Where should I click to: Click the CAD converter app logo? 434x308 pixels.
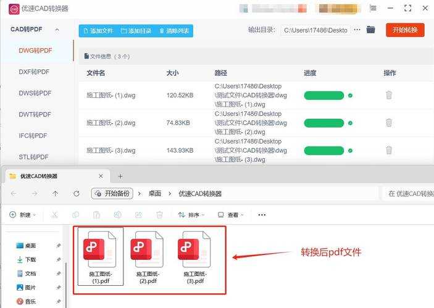[x=14, y=9]
